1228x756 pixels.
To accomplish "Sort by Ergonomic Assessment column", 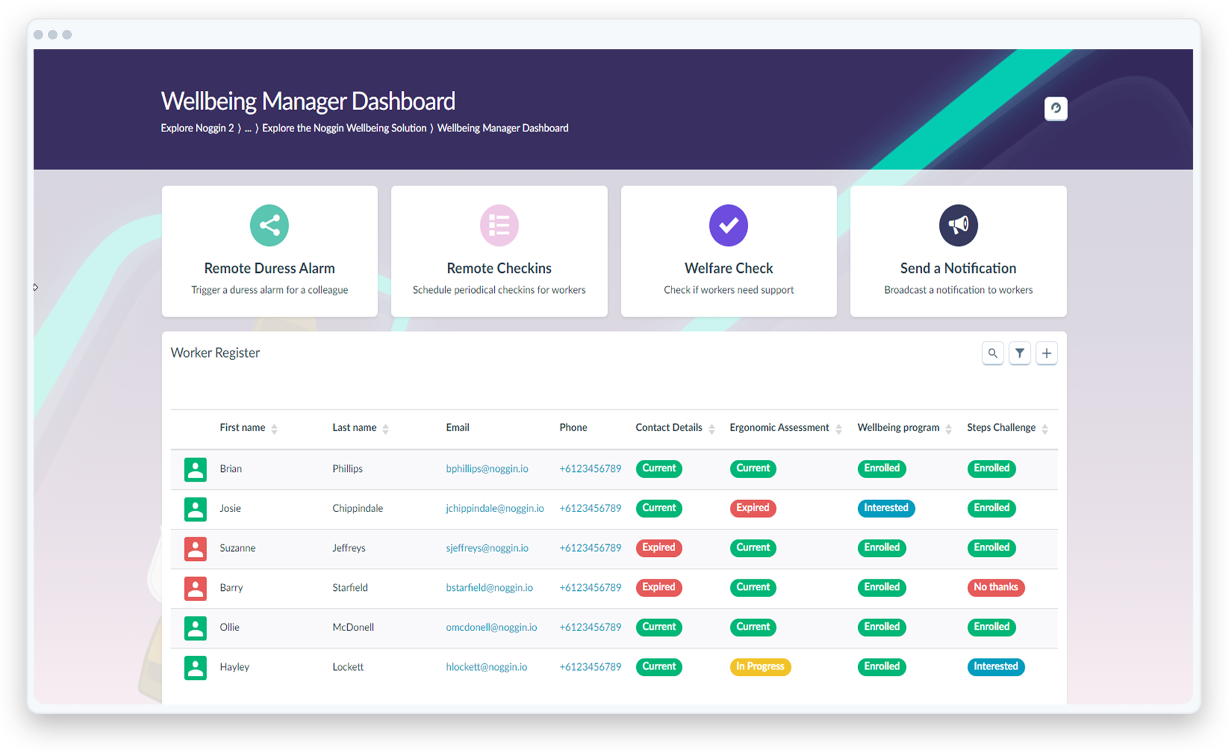I will click(x=838, y=429).
